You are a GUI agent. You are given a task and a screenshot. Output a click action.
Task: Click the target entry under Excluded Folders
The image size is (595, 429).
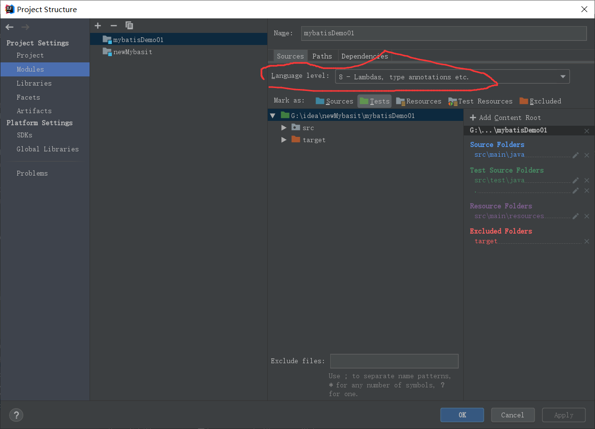coord(486,241)
